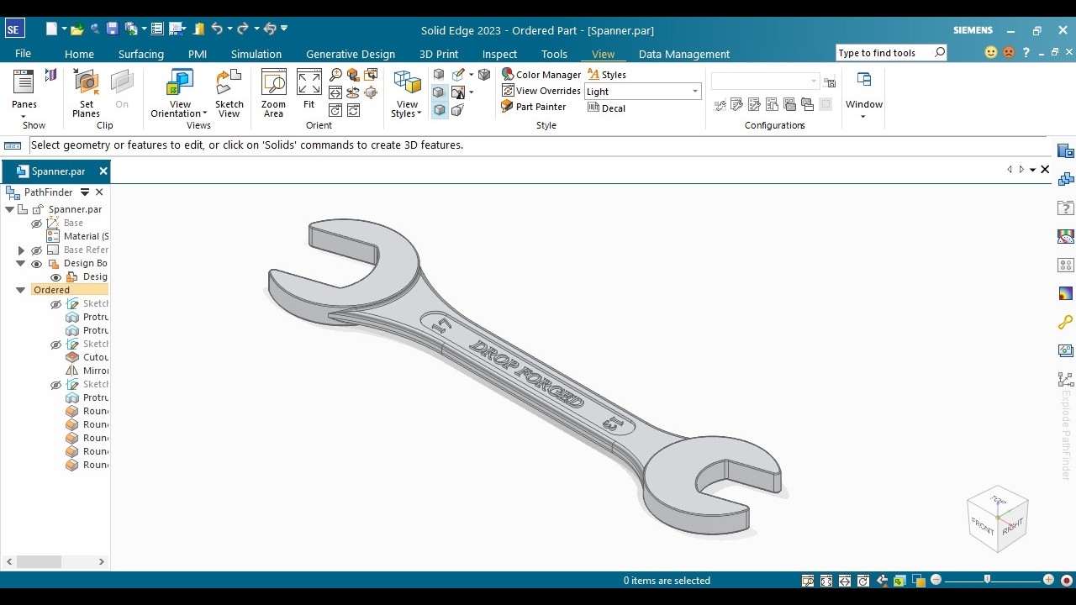Collapse the Ordered tree node
The image size is (1076, 605).
21,290
